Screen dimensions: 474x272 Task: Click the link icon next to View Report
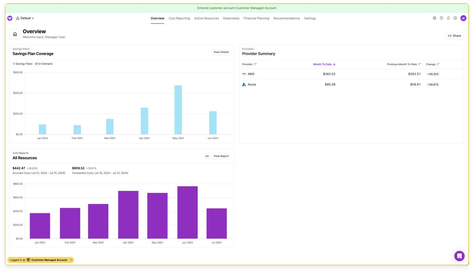pos(207,156)
